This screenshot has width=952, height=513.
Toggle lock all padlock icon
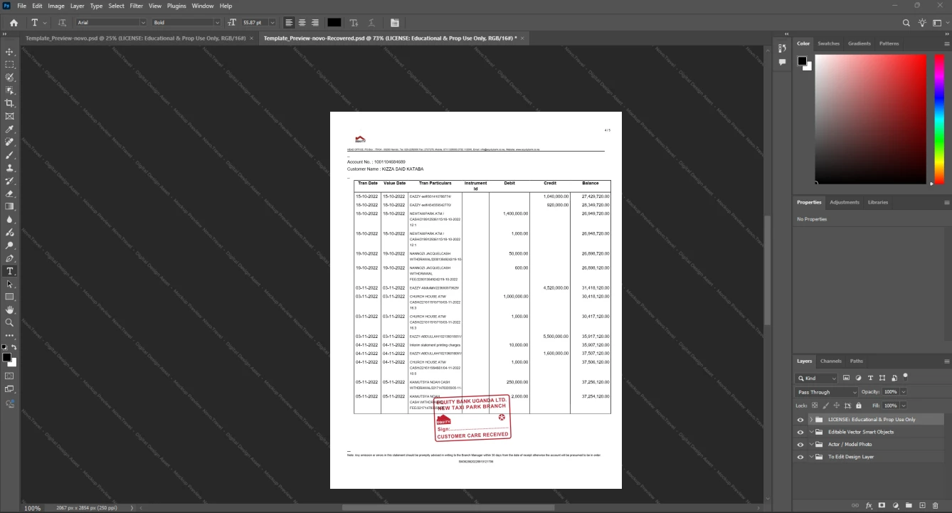(x=858, y=406)
